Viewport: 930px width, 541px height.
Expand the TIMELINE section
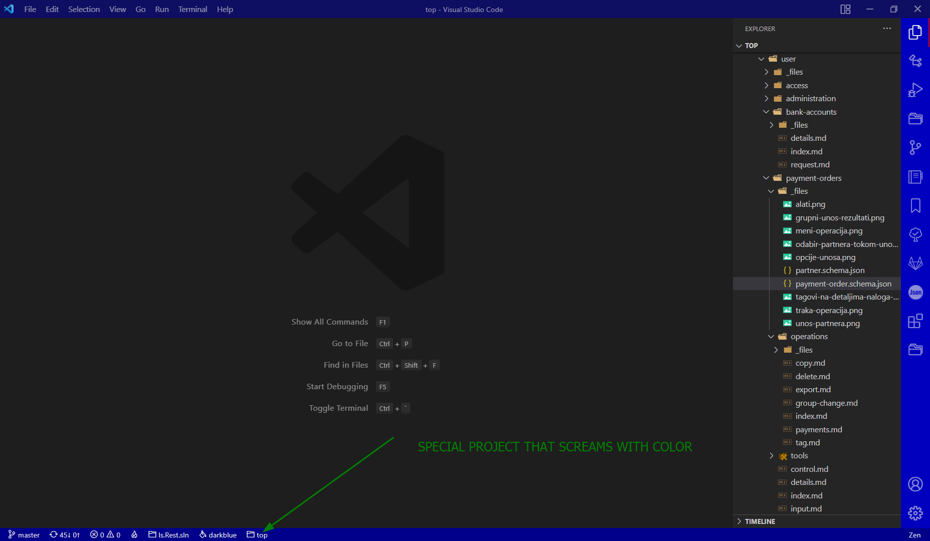point(817,521)
